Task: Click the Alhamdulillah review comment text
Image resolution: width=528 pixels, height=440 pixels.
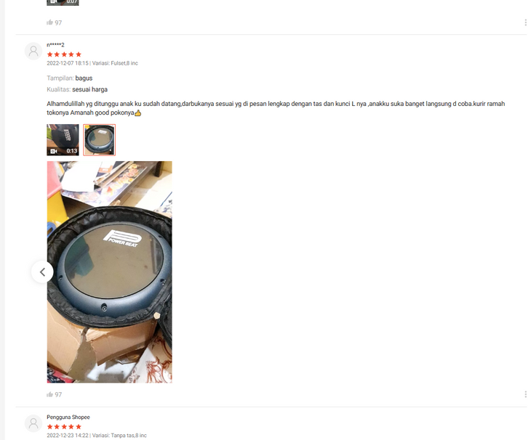Action: 276,108
